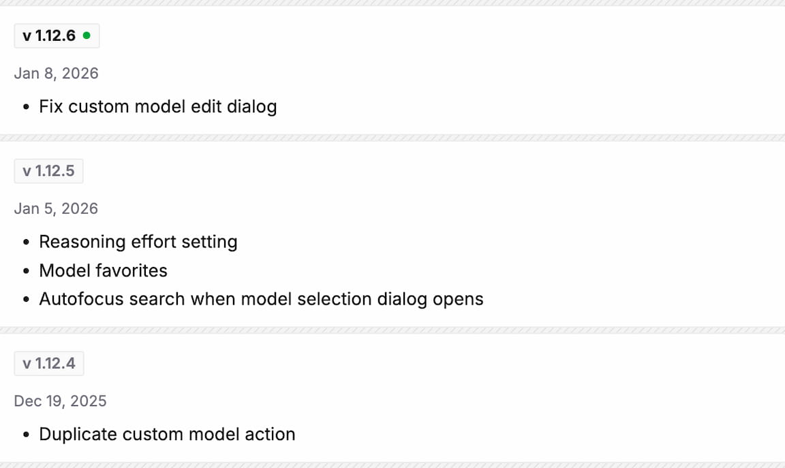Screen dimensions: 785x468
Task: Click the green latest-version dot indicator
Action: (x=87, y=35)
